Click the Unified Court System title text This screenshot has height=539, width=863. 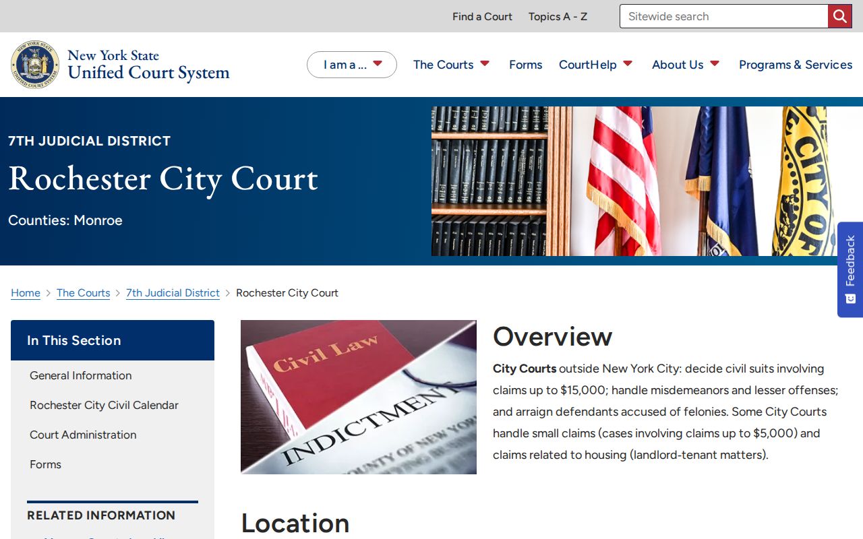point(148,73)
